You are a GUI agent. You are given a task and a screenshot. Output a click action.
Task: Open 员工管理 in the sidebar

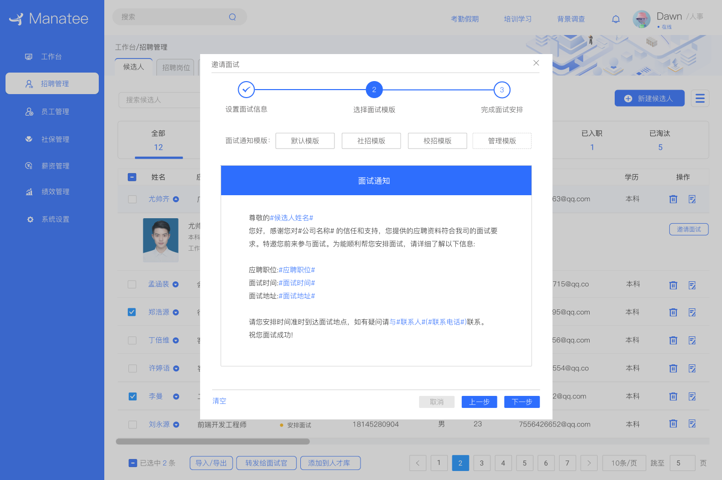click(x=55, y=111)
